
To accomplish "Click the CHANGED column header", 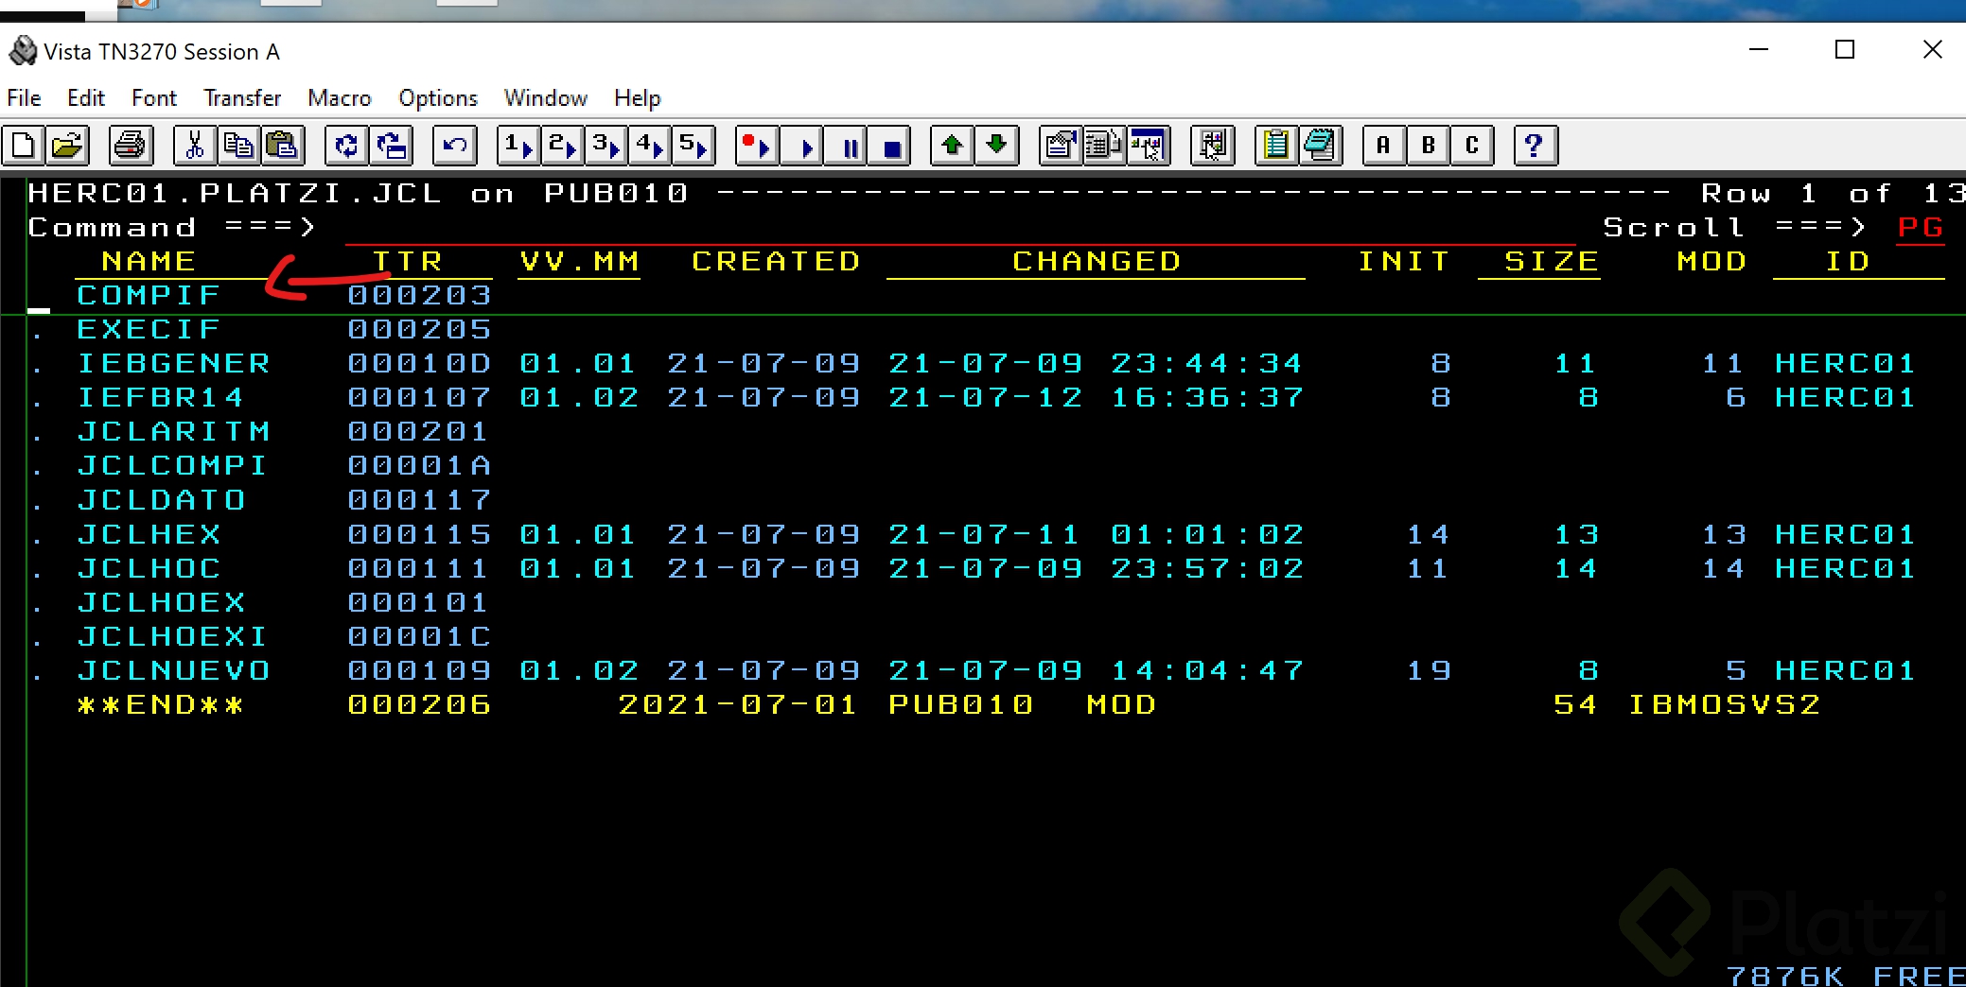I will click(1097, 262).
